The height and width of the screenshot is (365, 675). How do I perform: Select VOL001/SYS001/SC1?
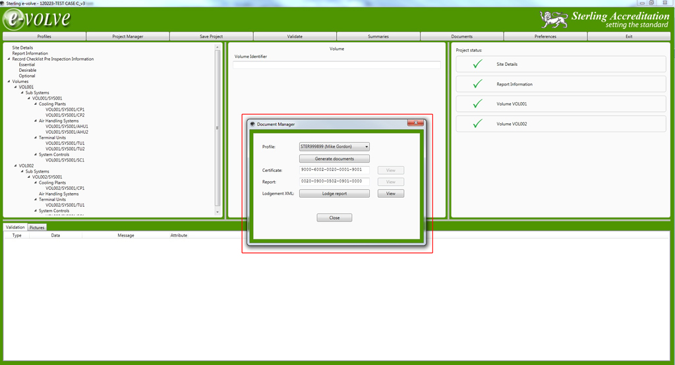point(65,160)
